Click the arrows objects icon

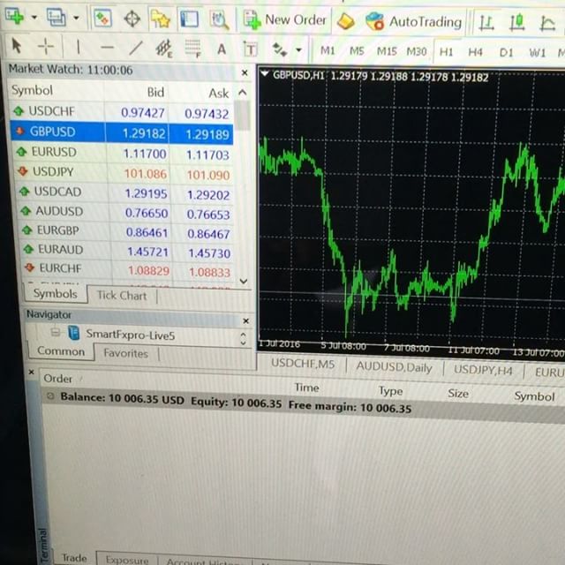tap(279, 49)
